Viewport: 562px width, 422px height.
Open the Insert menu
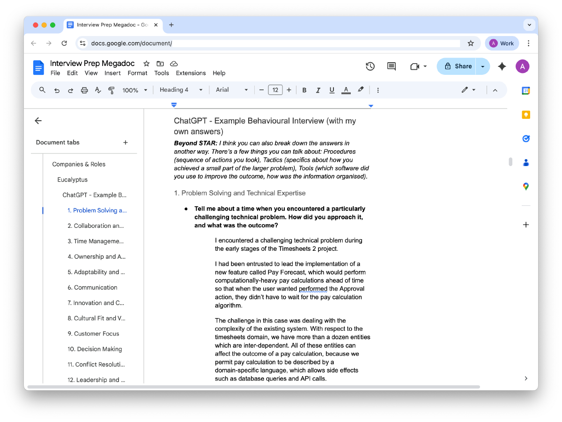pos(112,73)
